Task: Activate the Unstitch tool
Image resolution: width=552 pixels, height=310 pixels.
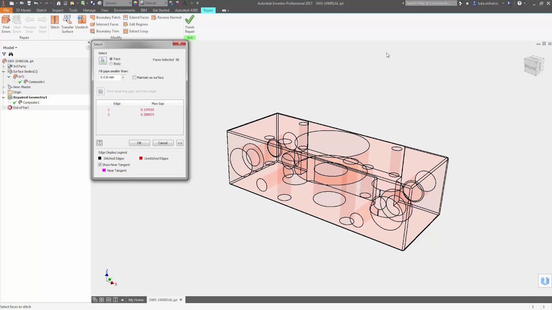Action: coord(82,22)
